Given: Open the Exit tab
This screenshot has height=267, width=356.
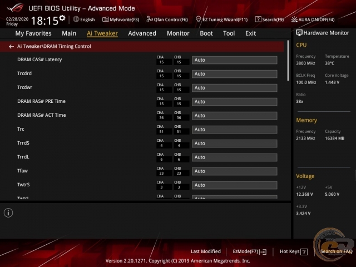Looking at the screenshot, I should coord(250,33).
